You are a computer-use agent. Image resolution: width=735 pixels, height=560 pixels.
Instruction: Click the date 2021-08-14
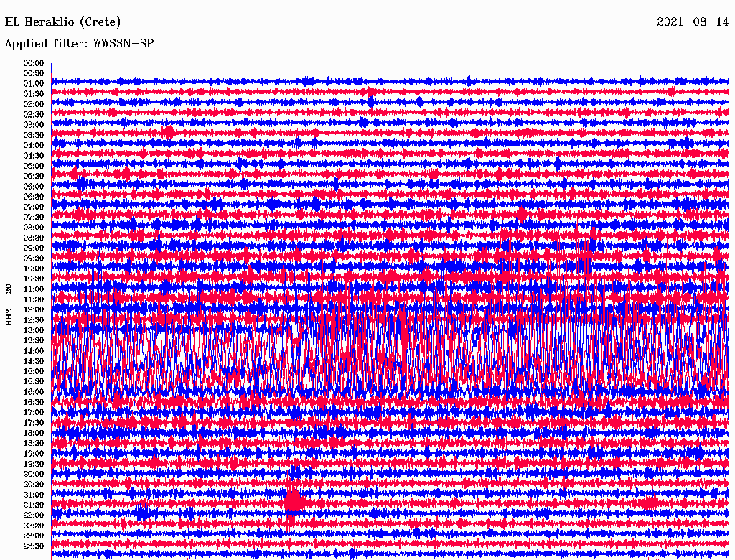pos(693,22)
